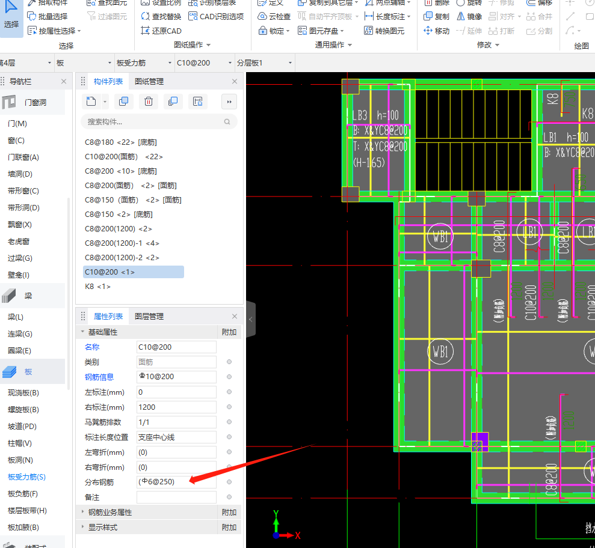Select component C8@200(1200)-1 <4>
Image resolution: width=595 pixels, height=548 pixels.
pyautogui.click(x=122, y=243)
